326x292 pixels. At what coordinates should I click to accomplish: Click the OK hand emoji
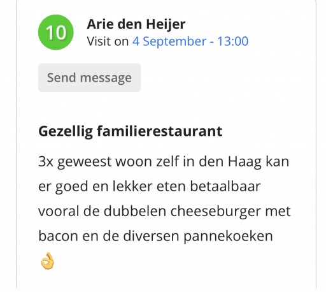click(47, 261)
